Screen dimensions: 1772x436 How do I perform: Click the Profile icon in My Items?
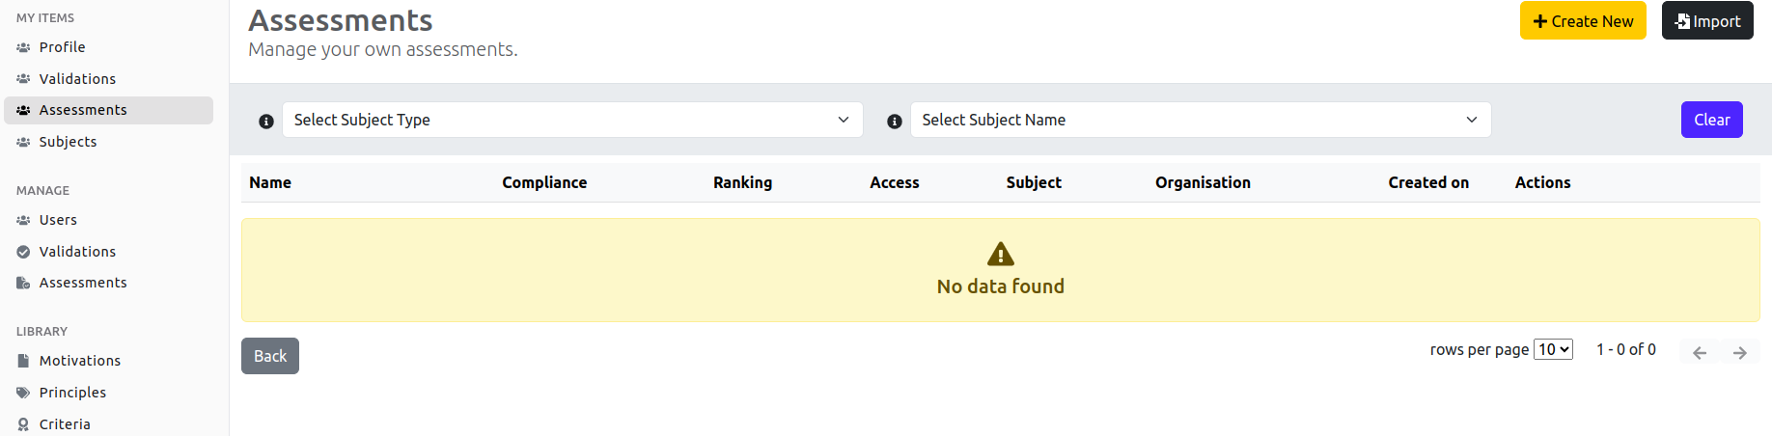(x=23, y=47)
